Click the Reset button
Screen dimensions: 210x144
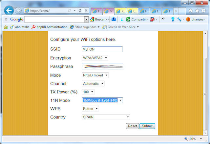[133, 126]
